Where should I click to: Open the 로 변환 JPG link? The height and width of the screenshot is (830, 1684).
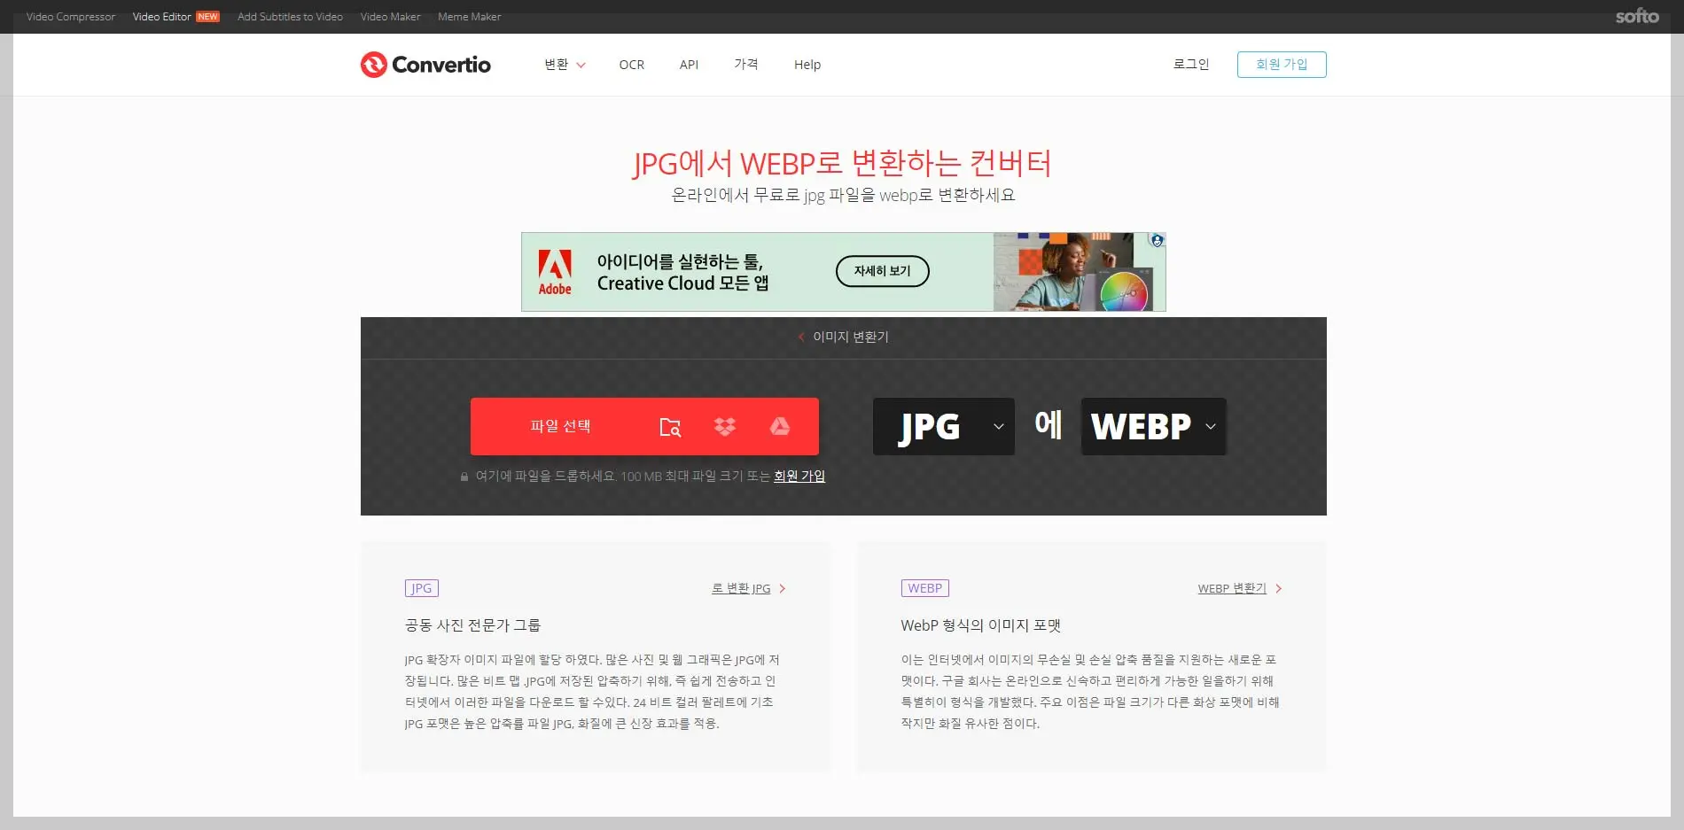click(741, 589)
